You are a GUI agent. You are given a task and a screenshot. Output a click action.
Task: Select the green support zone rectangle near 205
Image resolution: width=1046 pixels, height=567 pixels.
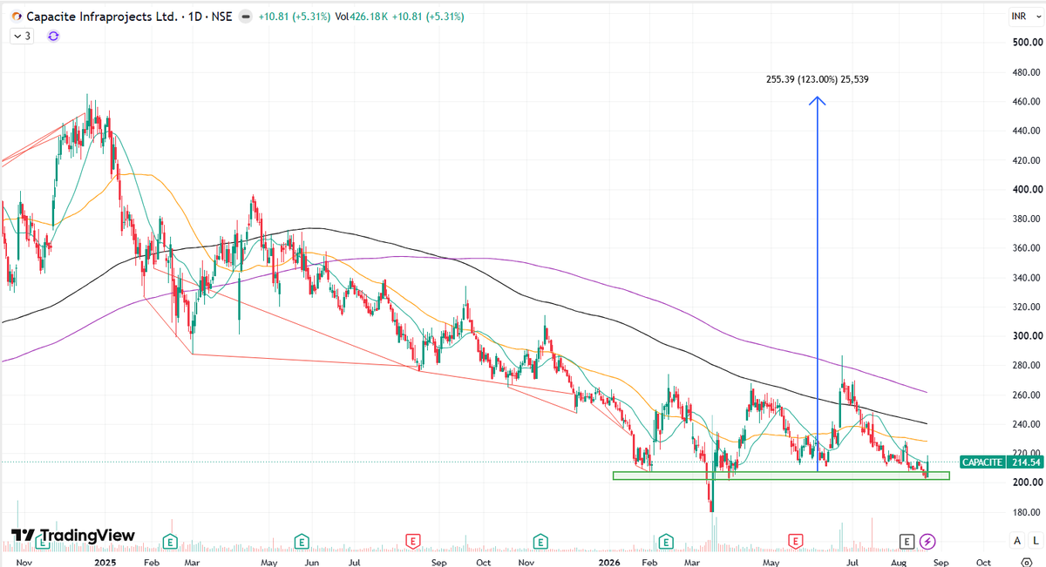point(781,476)
